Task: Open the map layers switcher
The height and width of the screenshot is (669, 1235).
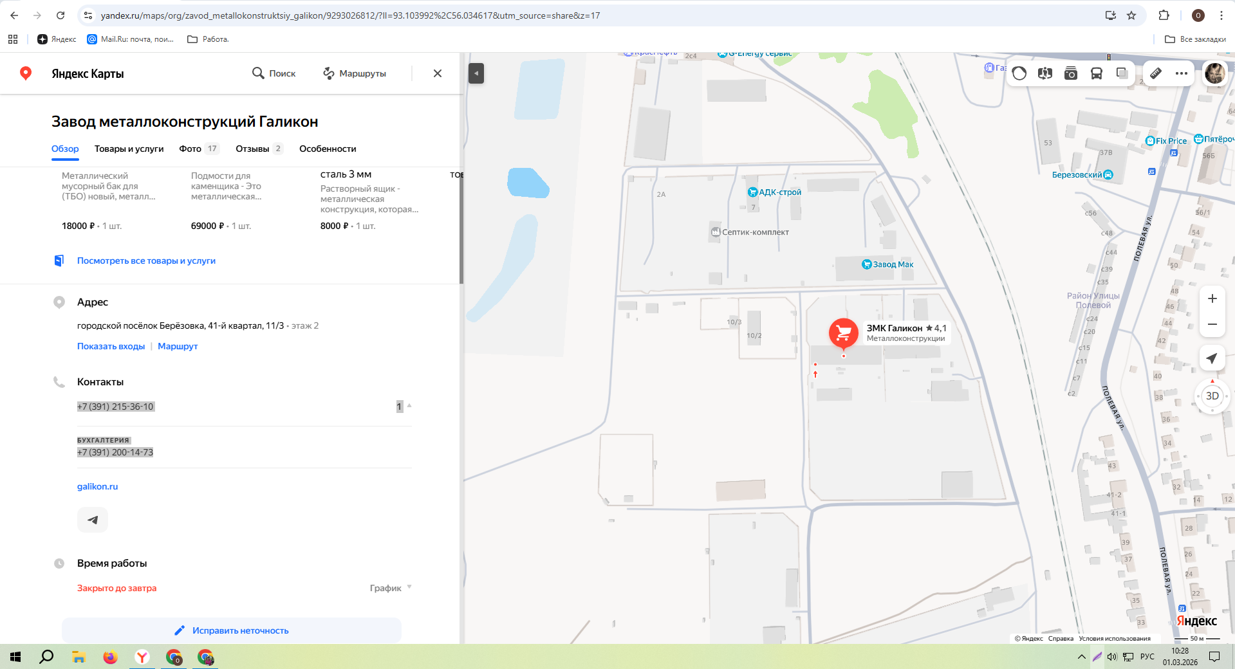Action: click(x=1122, y=73)
